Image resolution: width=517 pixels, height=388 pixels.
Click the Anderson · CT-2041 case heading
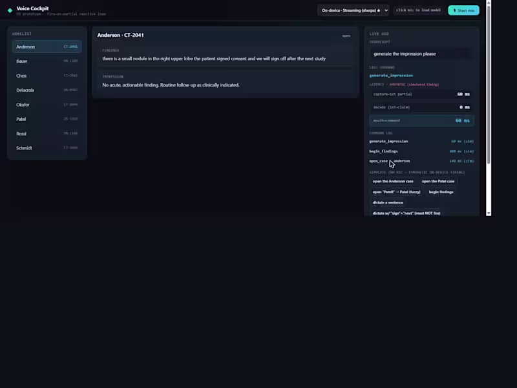(x=120, y=35)
